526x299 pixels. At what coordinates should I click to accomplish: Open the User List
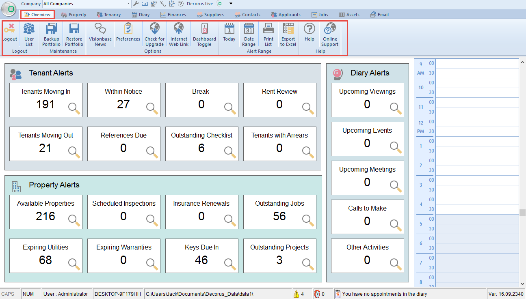pyautogui.click(x=29, y=30)
